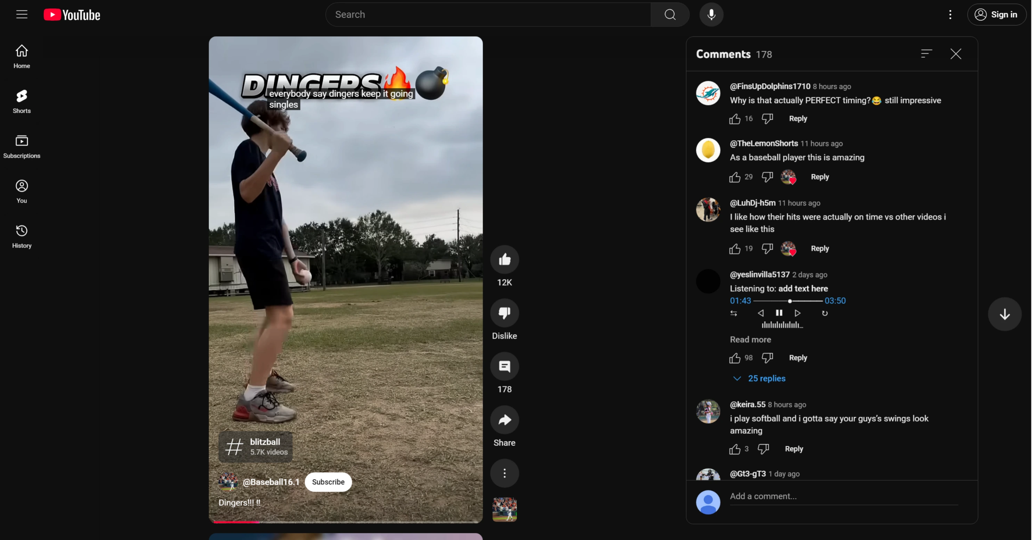The height and width of the screenshot is (540, 1032).
Task: Open Shorts from the sidebar
Action: [x=22, y=101]
